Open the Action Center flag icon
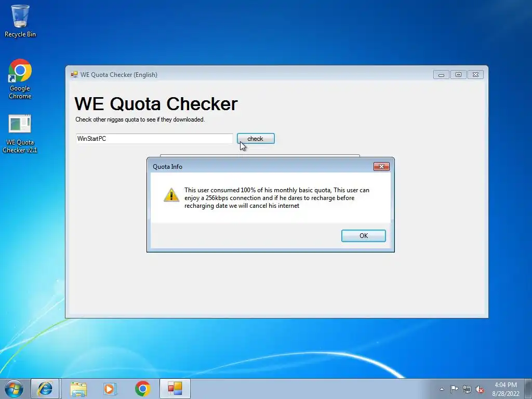This screenshot has width=532, height=399. (x=454, y=389)
